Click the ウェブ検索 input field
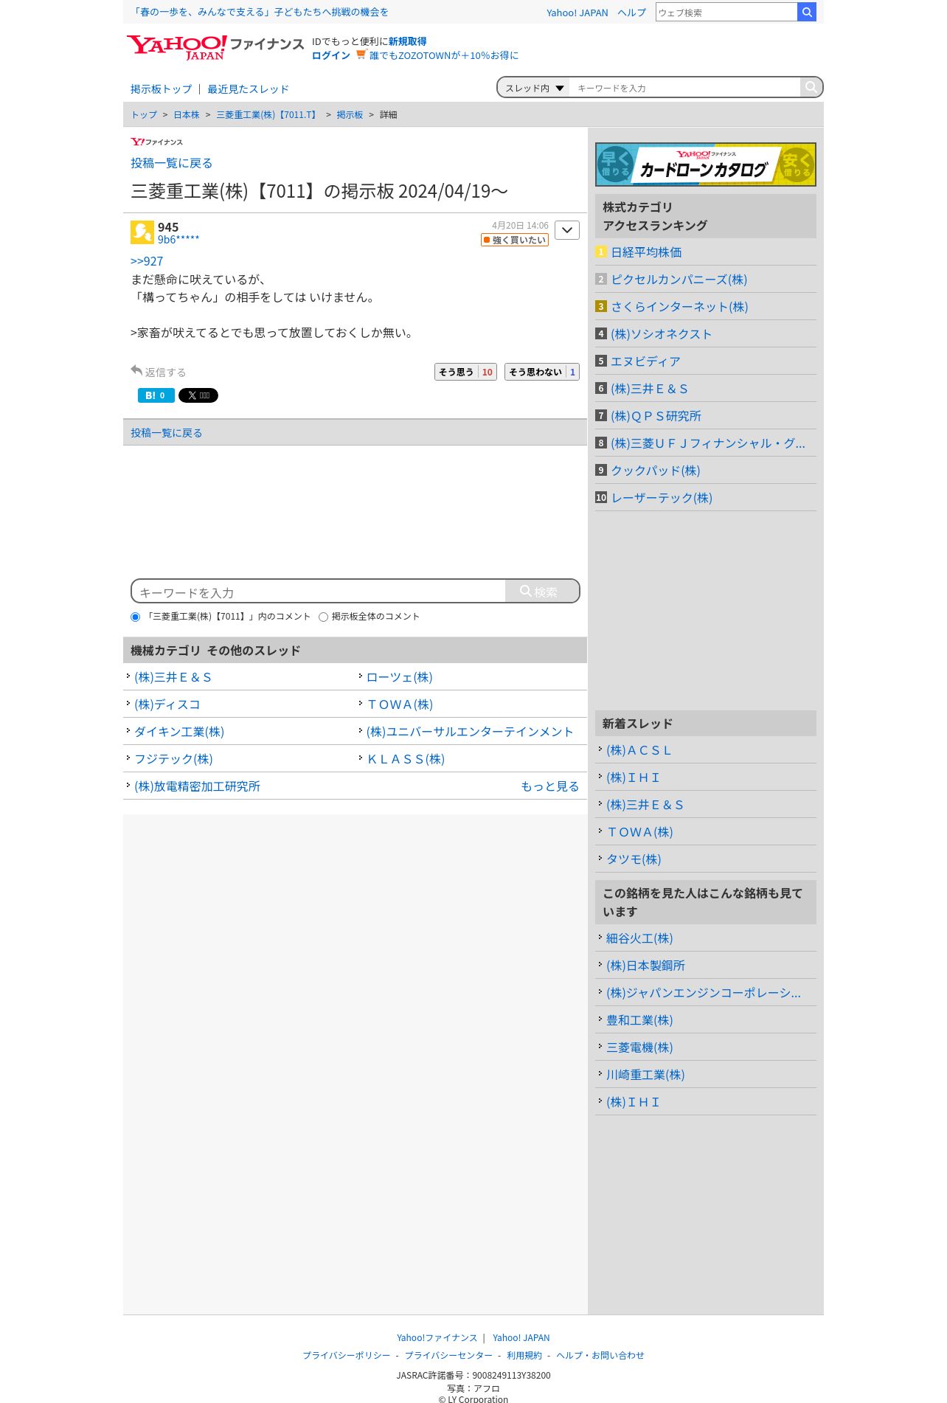The width and height of the screenshot is (947, 1403). [x=726, y=12]
